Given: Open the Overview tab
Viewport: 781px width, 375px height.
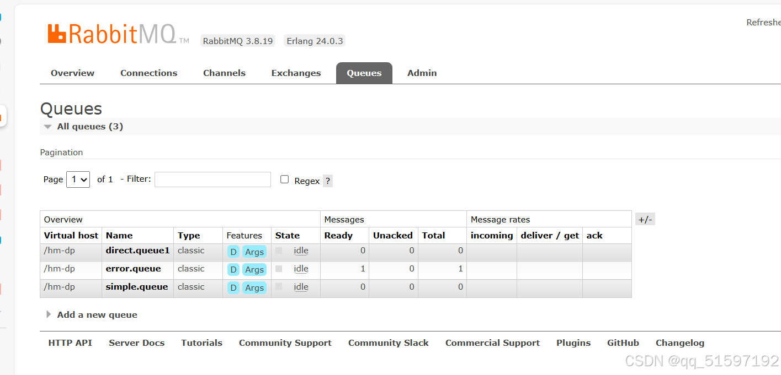Looking at the screenshot, I should click(72, 73).
